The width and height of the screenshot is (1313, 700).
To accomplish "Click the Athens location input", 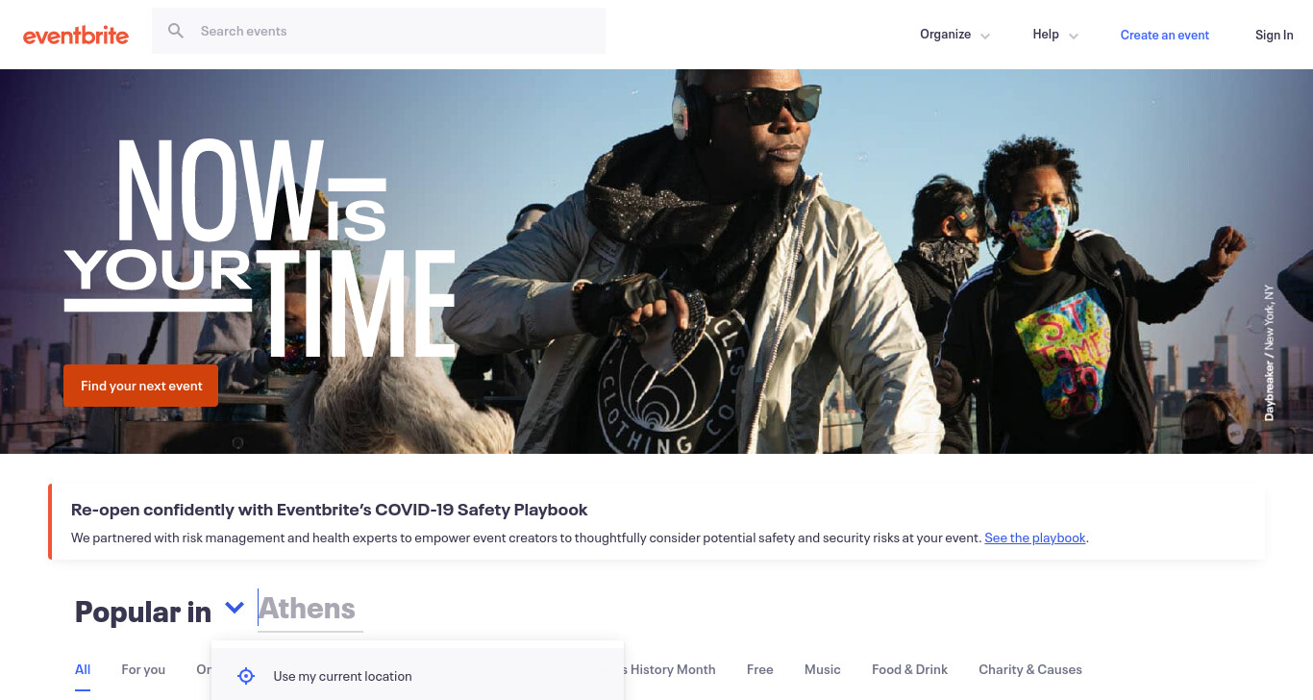I will tap(310, 609).
